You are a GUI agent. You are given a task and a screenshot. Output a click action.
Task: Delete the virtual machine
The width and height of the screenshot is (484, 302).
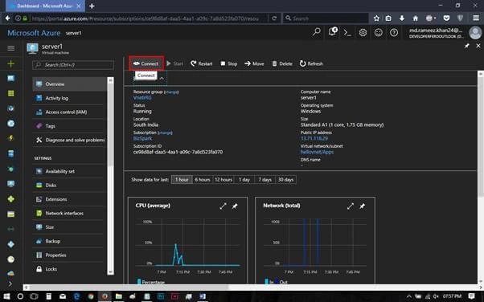coord(282,63)
